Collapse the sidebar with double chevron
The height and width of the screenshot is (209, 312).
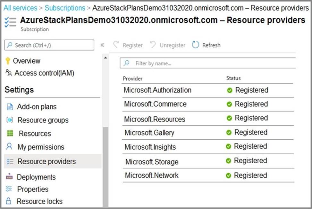point(102,45)
